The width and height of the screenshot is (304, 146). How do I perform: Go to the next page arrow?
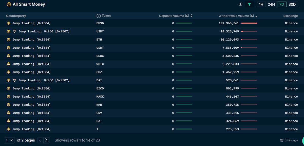[x=46, y=140]
